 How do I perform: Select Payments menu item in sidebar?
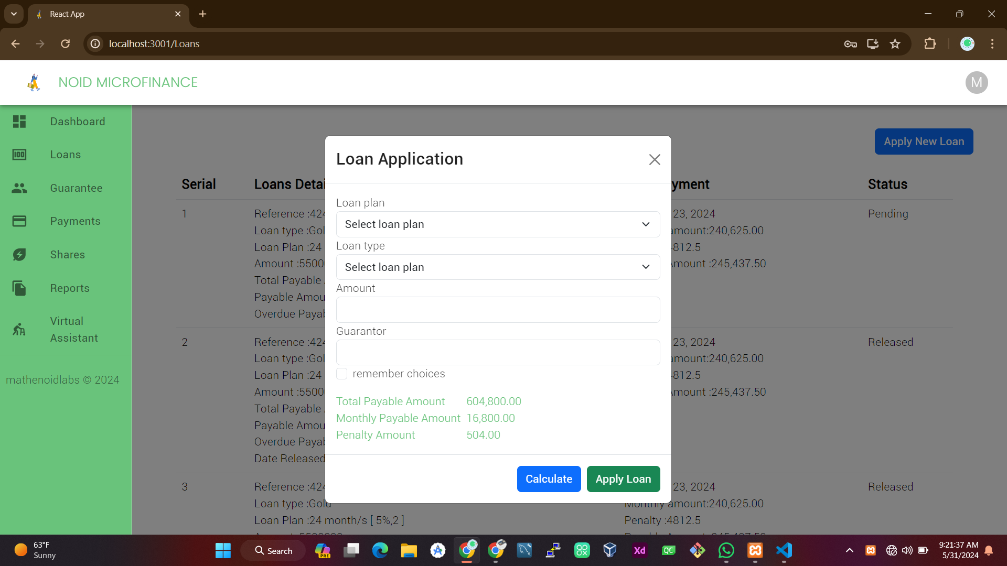(x=75, y=221)
